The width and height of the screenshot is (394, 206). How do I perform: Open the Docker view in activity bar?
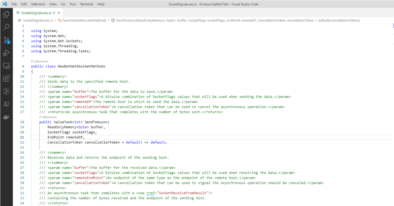click(6, 117)
